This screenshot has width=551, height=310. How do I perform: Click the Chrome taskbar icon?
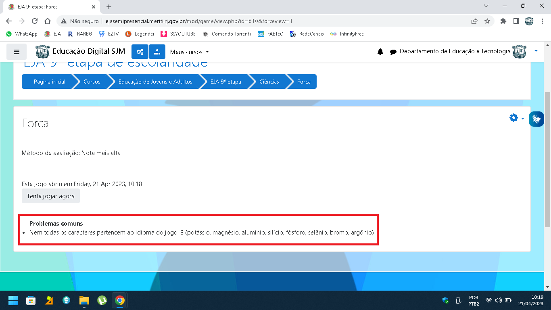coord(119,300)
